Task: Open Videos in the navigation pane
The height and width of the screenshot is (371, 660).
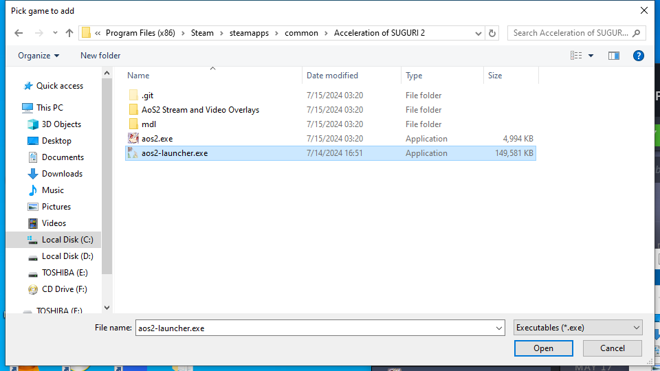Action: (x=47, y=223)
